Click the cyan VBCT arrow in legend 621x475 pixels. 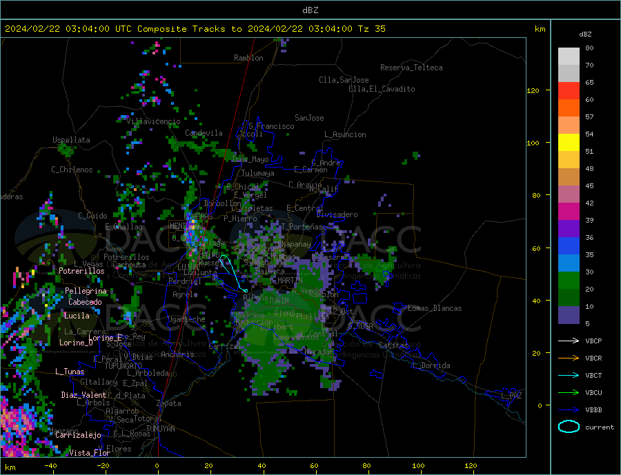pyautogui.click(x=569, y=375)
